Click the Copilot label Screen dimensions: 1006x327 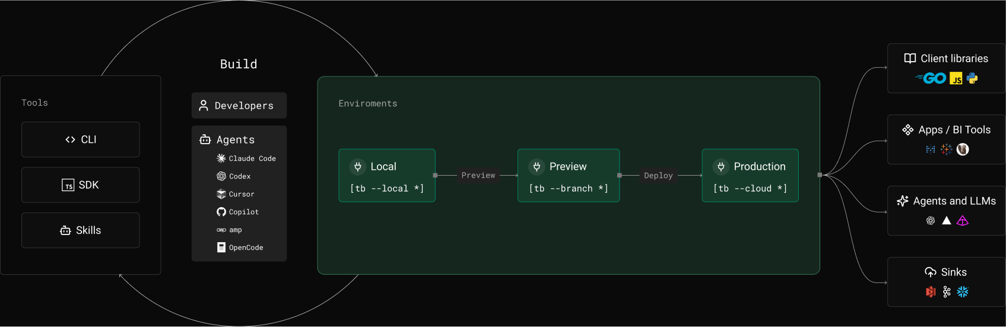pyautogui.click(x=244, y=212)
